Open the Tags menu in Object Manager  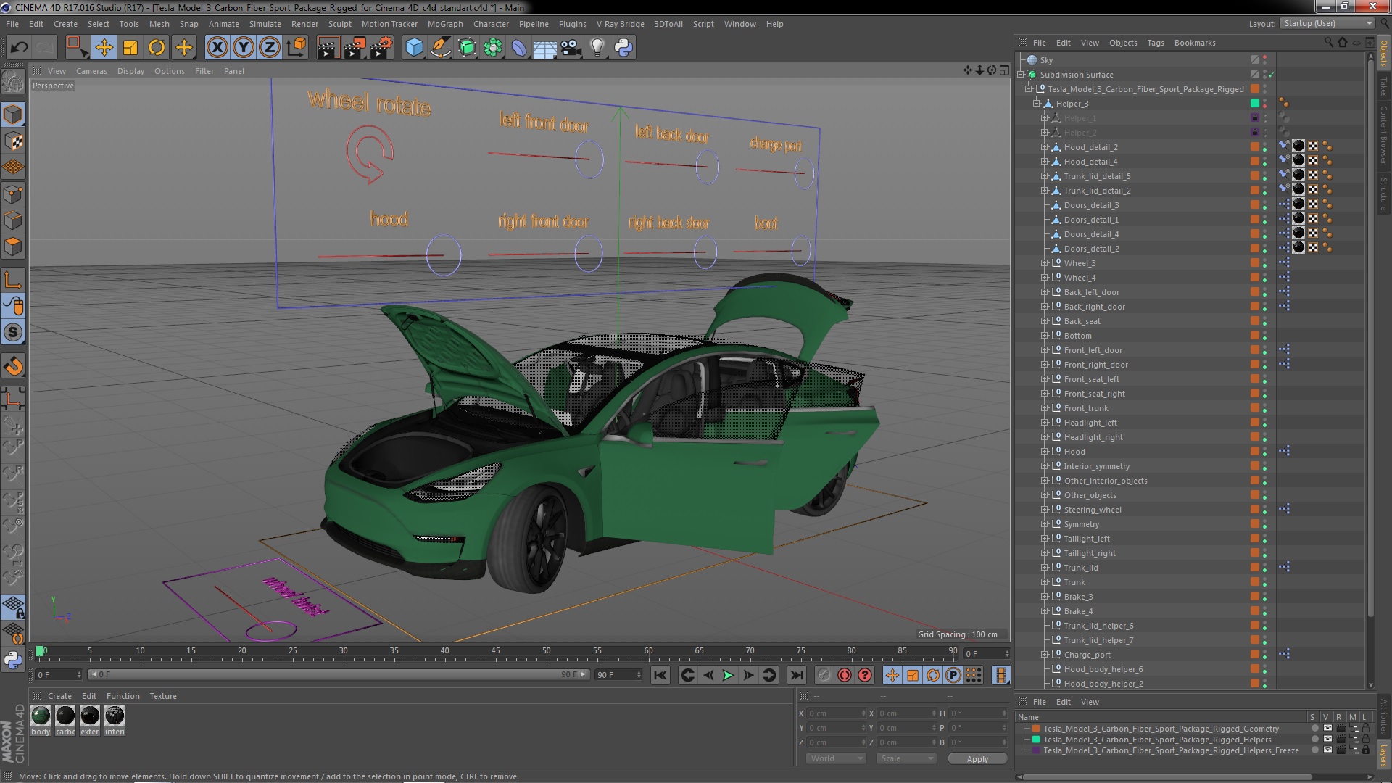pyautogui.click(x=1156, y=43)
